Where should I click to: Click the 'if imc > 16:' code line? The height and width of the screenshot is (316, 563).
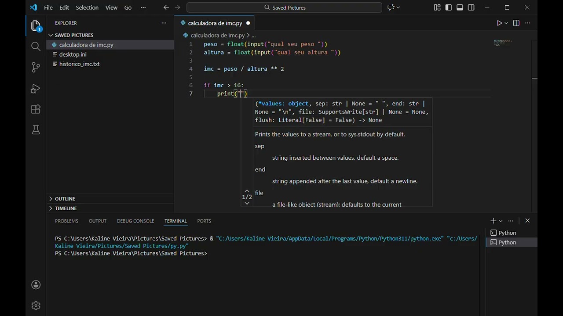click(223, 85)
